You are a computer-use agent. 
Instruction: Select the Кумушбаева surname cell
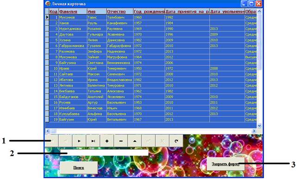pos(73,114)
